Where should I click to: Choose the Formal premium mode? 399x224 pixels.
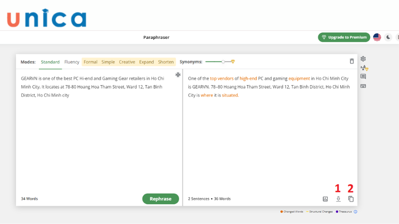coord(90,62)
